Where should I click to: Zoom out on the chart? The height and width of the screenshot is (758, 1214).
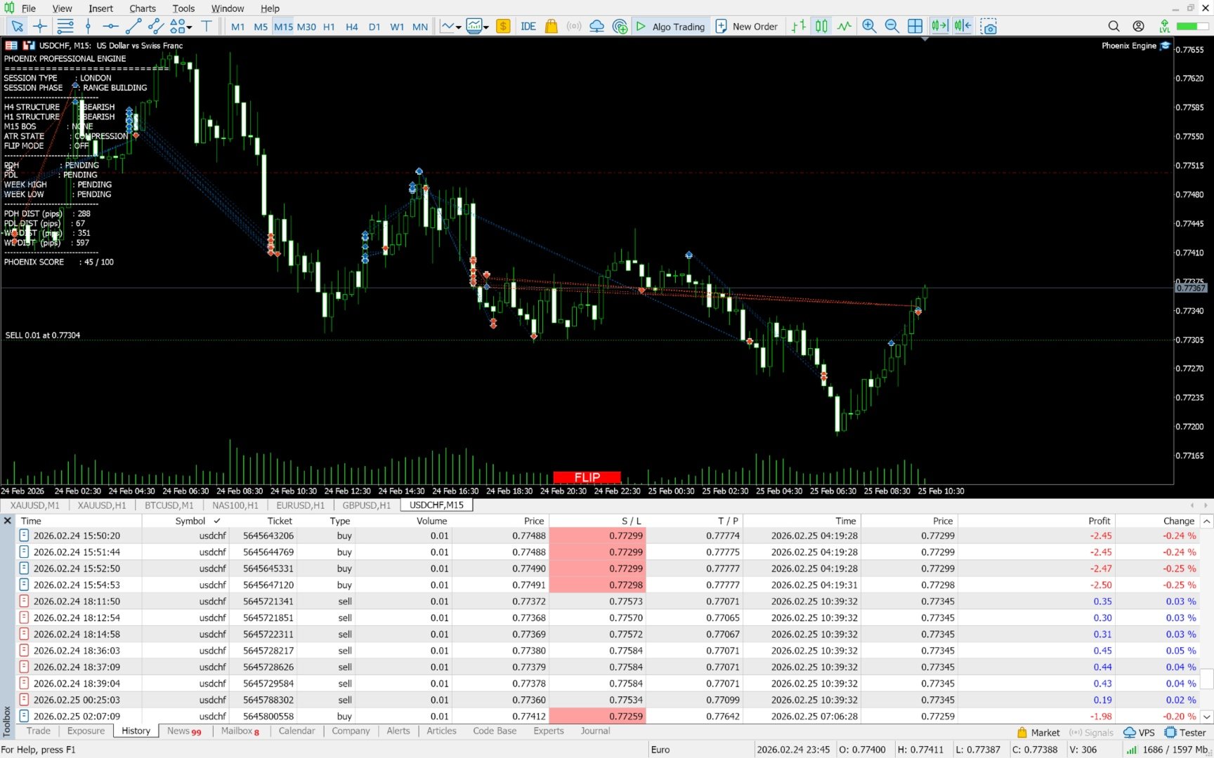tap(892, 27)
